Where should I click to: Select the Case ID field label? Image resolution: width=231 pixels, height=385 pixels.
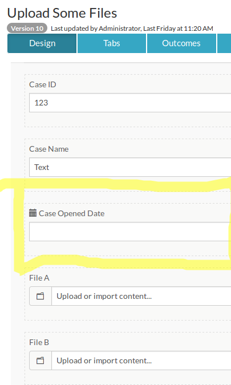click(42, 84)
